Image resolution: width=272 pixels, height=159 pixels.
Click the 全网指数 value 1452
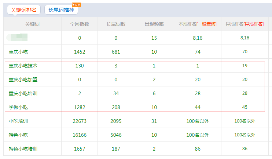pos(80,52)
